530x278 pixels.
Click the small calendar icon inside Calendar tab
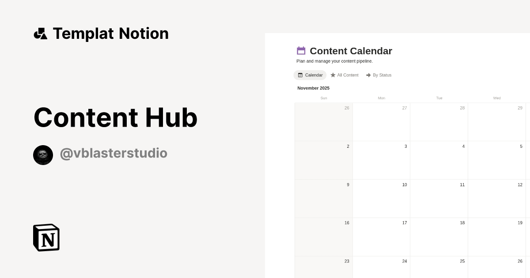[x=300, y=75]
